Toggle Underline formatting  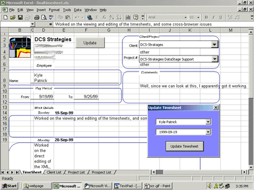tap(221, 17)
